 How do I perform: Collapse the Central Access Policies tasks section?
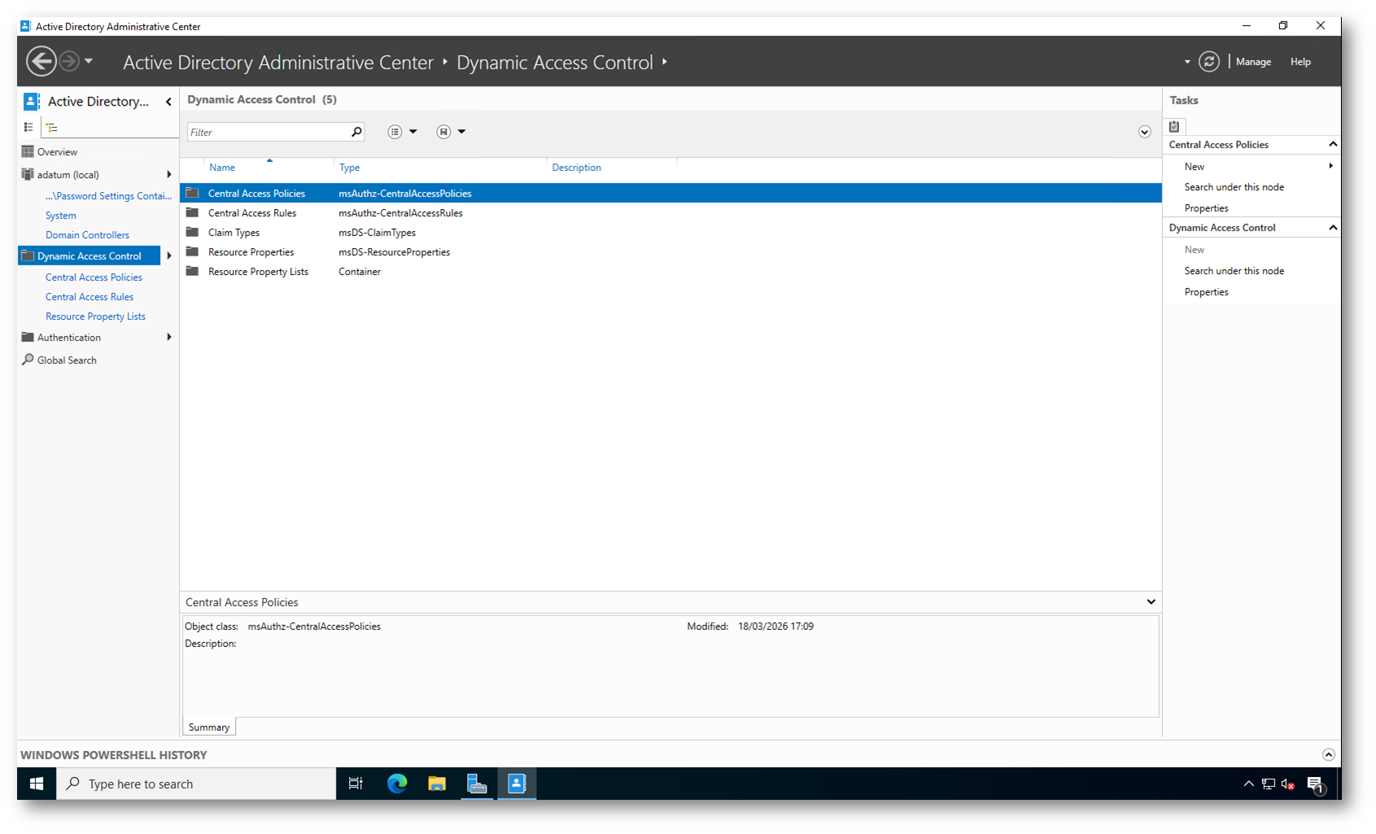1332,145
